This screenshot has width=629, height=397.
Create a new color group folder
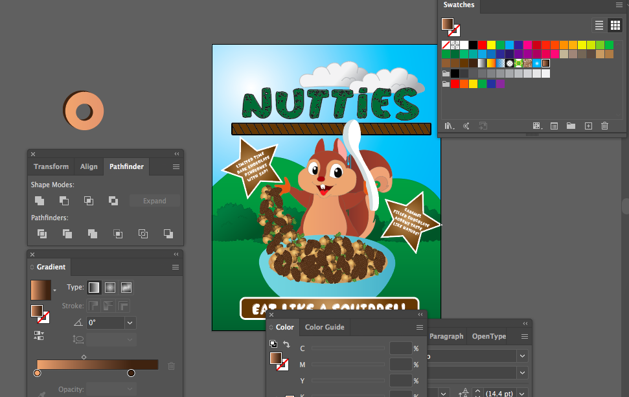[x=571, y=126]
